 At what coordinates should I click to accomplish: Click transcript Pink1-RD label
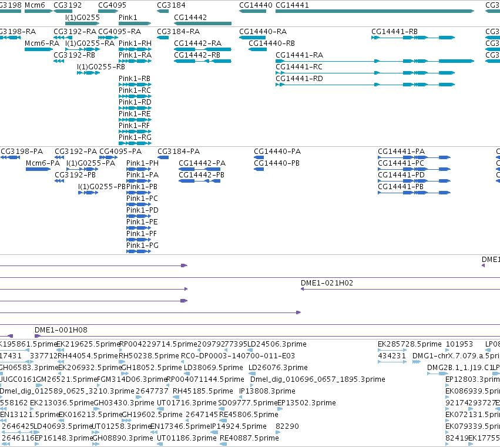[x=135, y=102]
